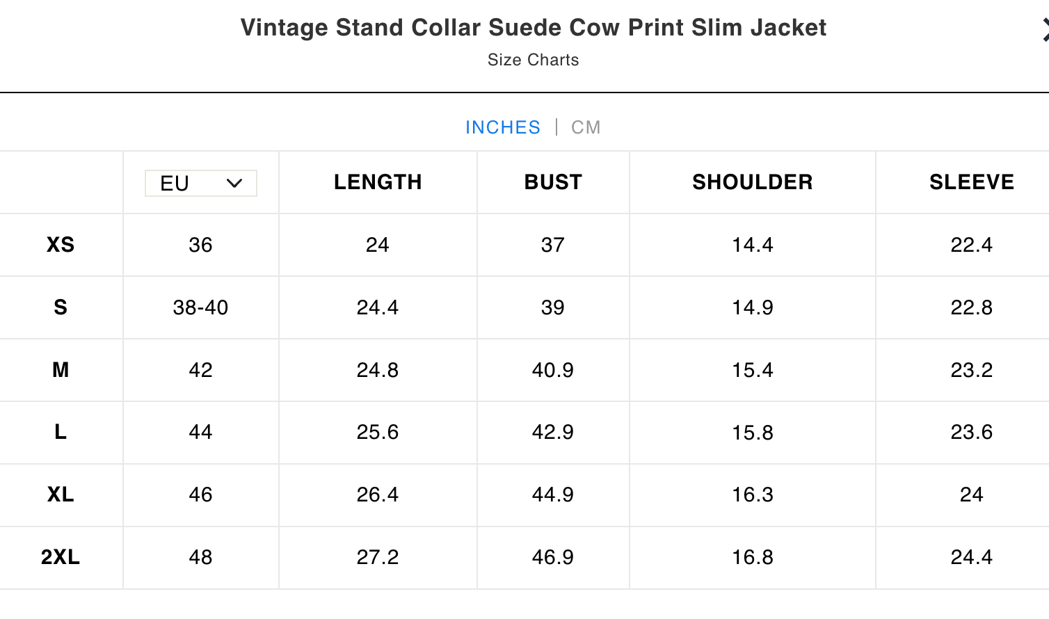Image resolution: width=1049 pixels, height=619 pixels.
Task: Select the XL size row label
Action: [x=61, y=495]
